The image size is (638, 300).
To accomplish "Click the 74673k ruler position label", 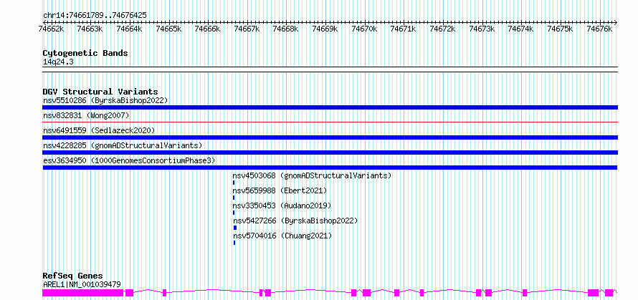I will (482, 29).
